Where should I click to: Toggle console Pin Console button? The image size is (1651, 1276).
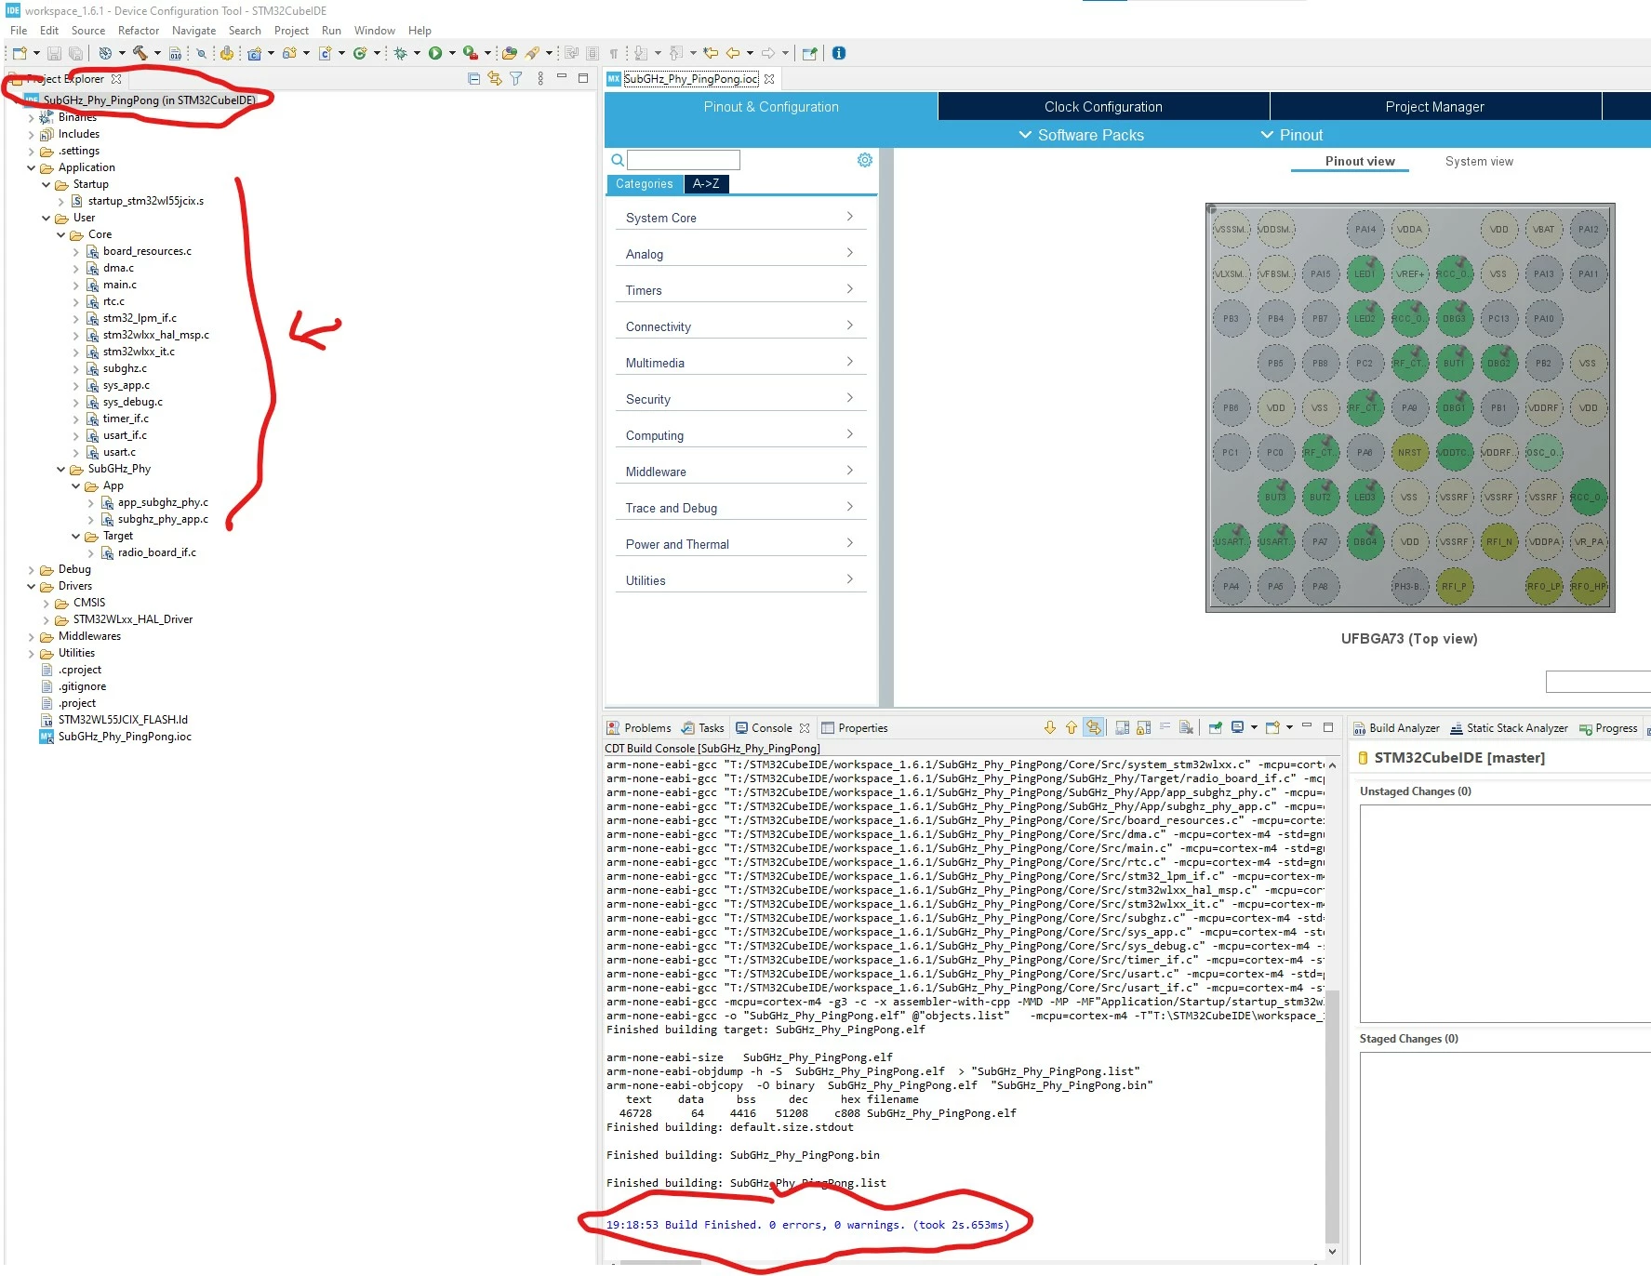pyautogui.click(x=1215, y=727)
